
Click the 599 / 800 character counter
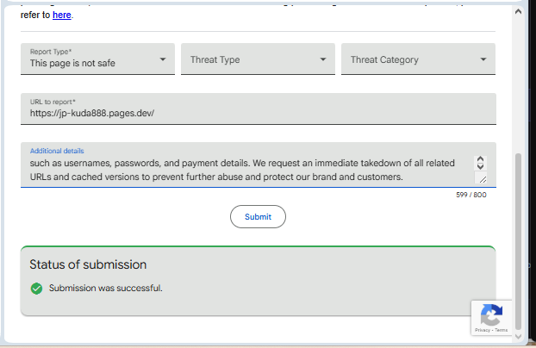pyautogui.click(x=471, y=195)
